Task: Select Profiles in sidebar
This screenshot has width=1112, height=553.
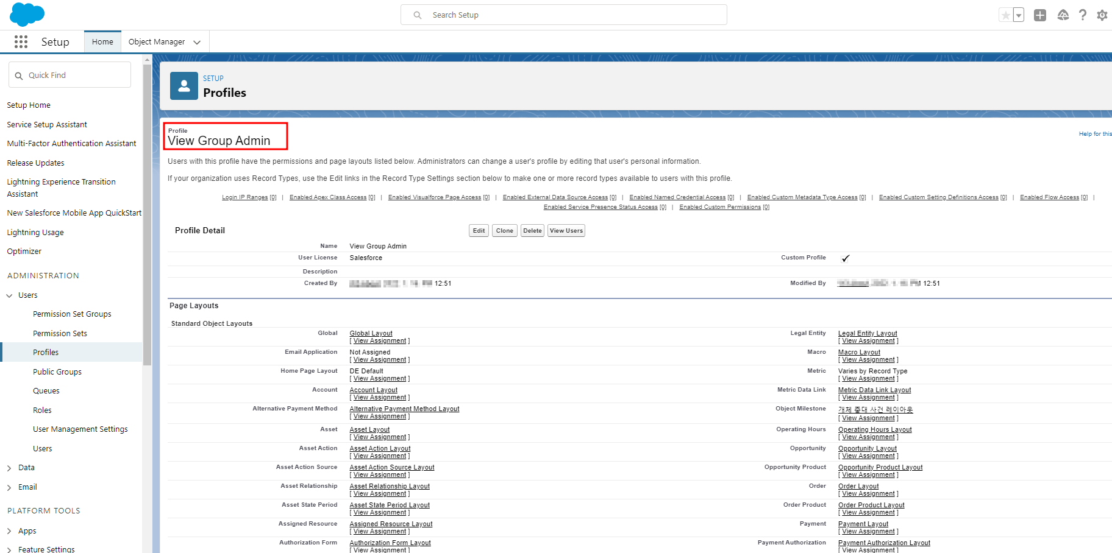Action: 46,353
